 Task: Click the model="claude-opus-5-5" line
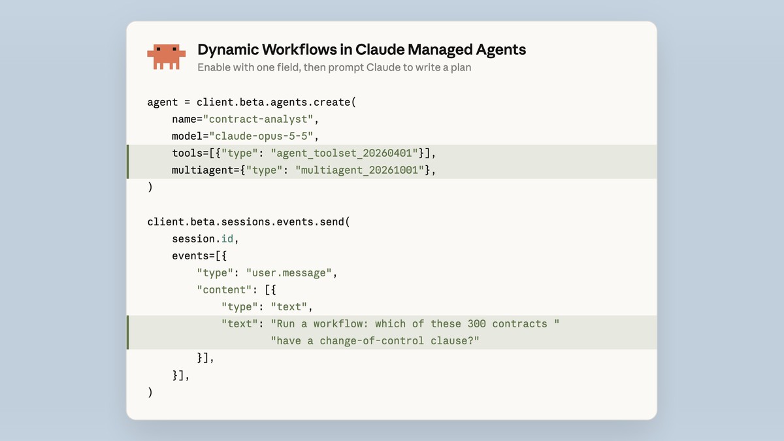[x=246, y=137]
